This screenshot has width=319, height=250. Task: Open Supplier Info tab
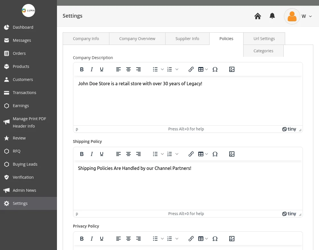pos(187,39)
